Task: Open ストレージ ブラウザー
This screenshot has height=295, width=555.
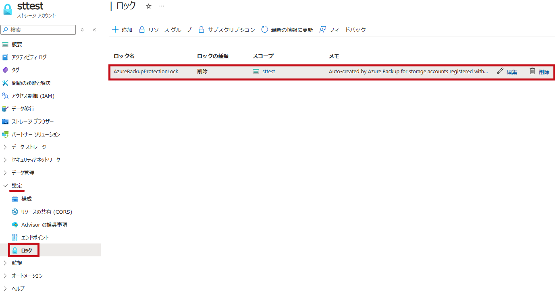Action: point(33,122)
